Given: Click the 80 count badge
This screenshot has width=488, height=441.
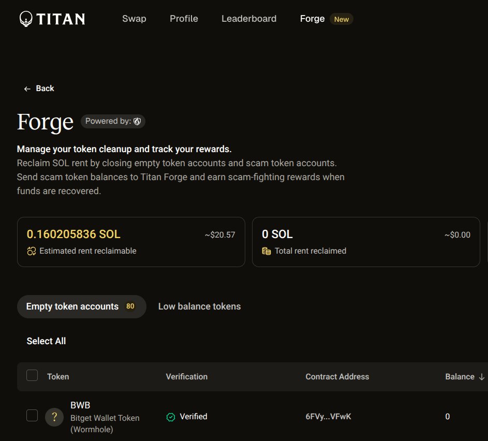Looking at the screenshot, I should pyautogui.click(x=130, y=306).
